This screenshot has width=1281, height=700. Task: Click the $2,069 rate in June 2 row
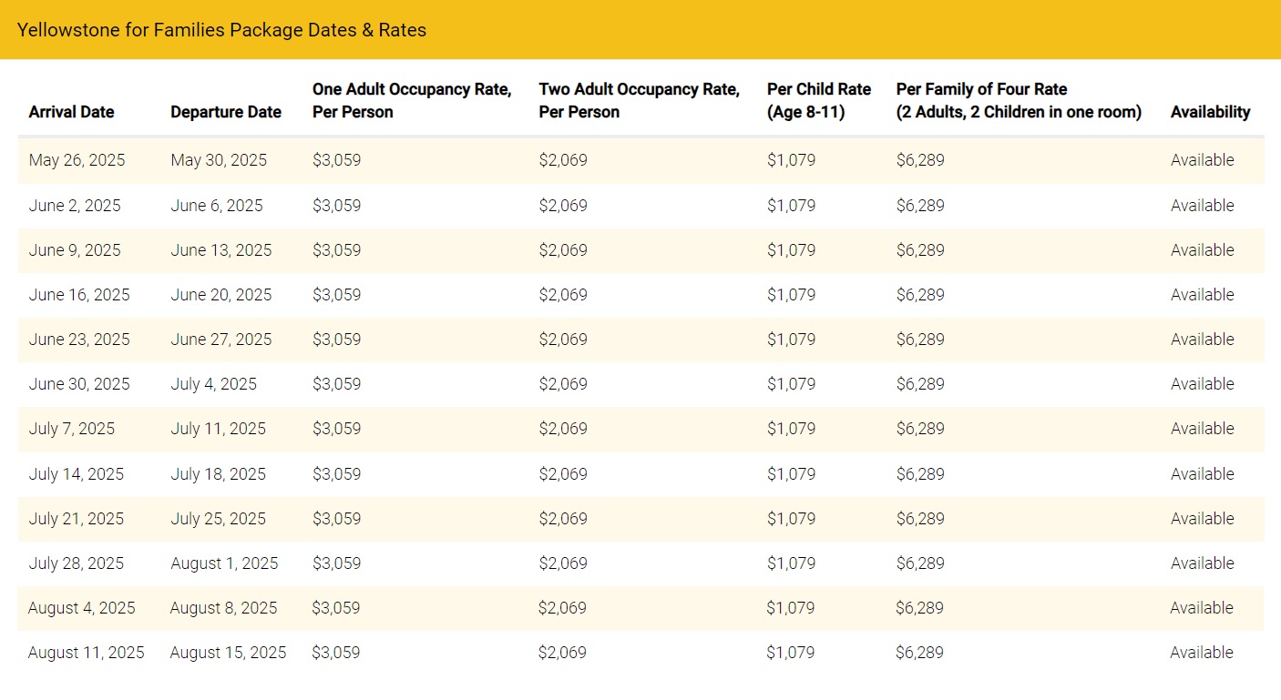[x=563, y=206]
